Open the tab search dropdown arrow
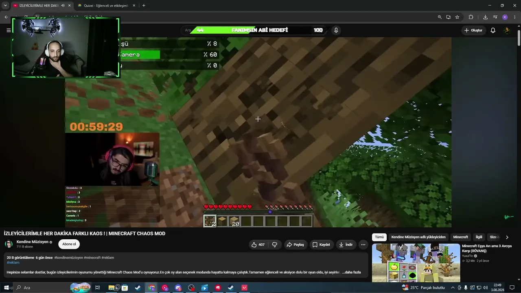This screenshot has width=521, height=293. (x=5, y=6)
